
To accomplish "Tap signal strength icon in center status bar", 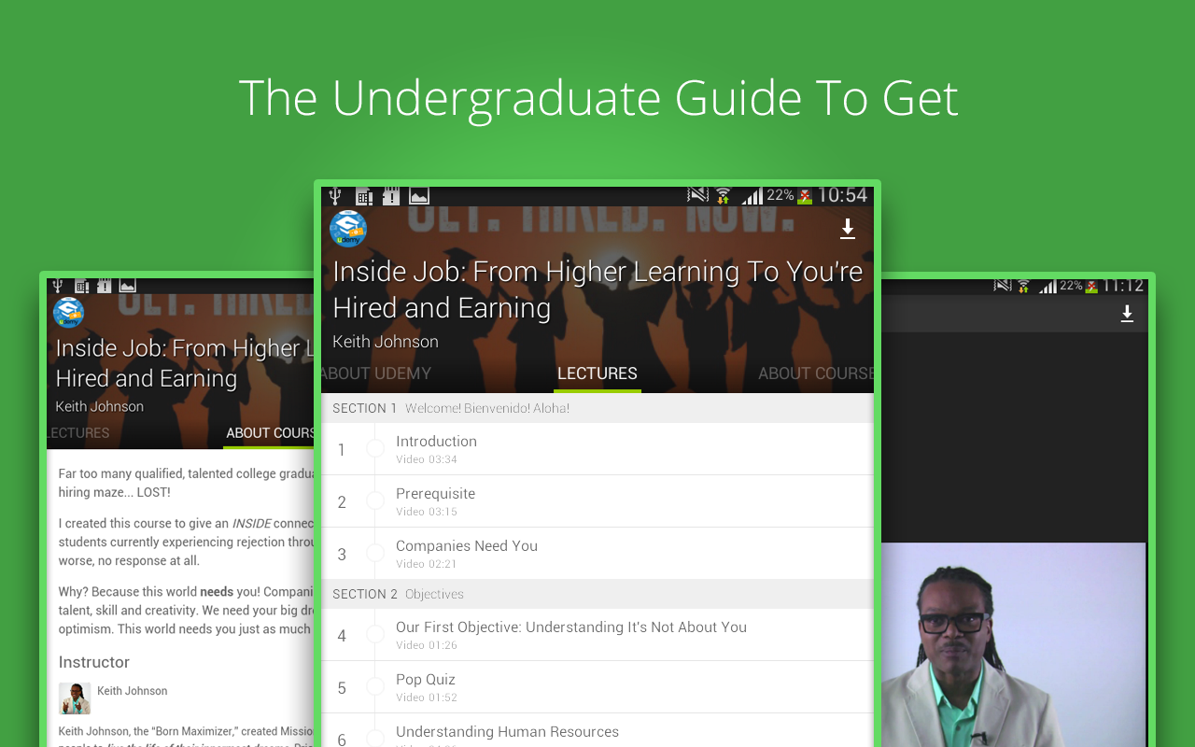I will 752,196.
